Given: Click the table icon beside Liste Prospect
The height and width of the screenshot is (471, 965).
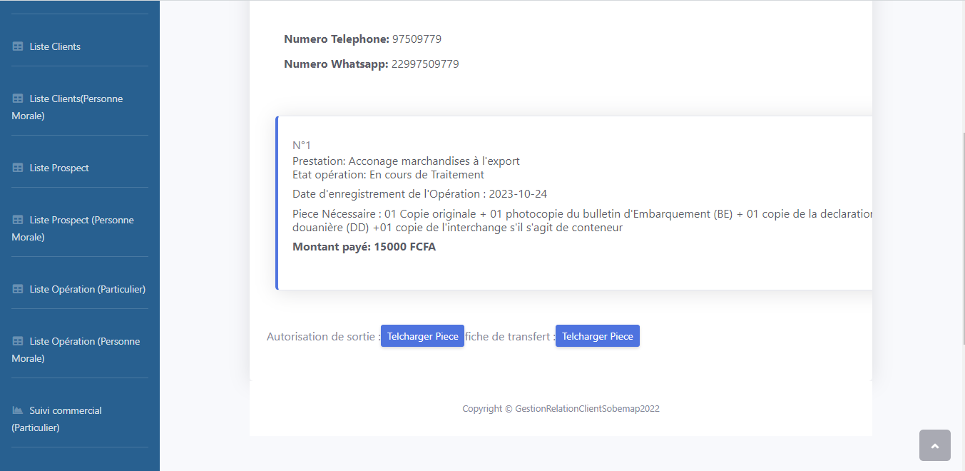Looking at the screenshot, I should click(18, 168).
